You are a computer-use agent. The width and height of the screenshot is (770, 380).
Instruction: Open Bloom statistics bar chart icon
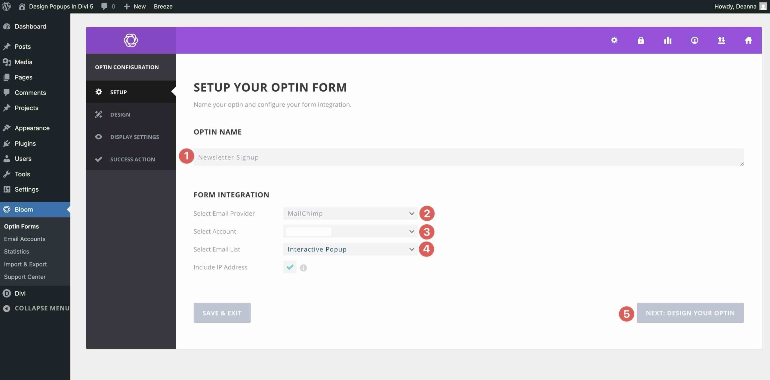click(x=667, y=40)
